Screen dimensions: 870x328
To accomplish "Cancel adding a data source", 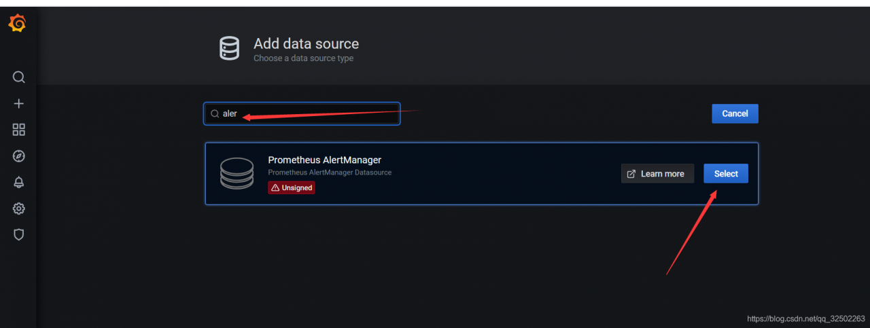I will pyautogui.click(x=735, y=113).
